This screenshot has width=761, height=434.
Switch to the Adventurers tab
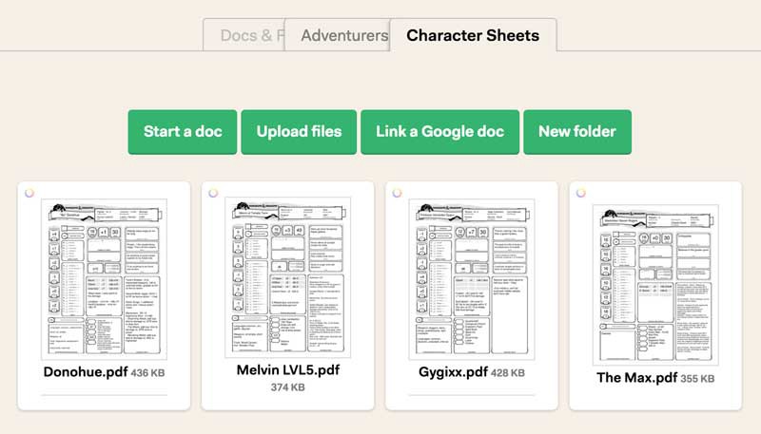click(338, 35)
